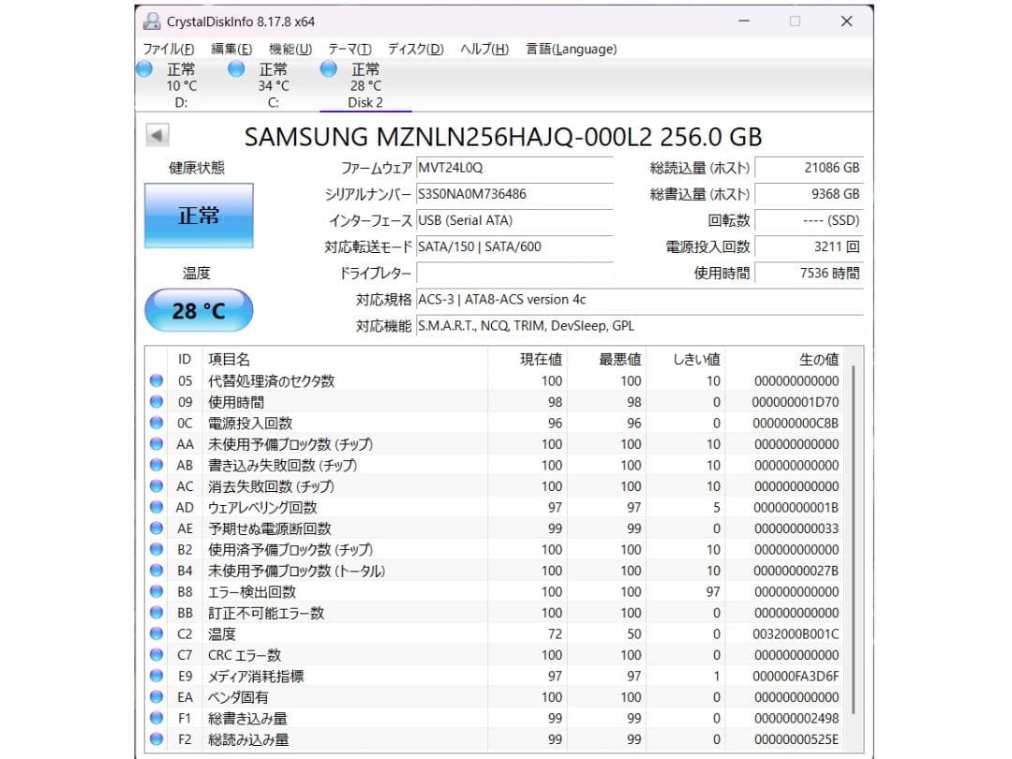Click the blue status dot beside 代替処理済のセクタ数
The width and height of the screenshot is (1012, 759).
click(x=155, y=381)
